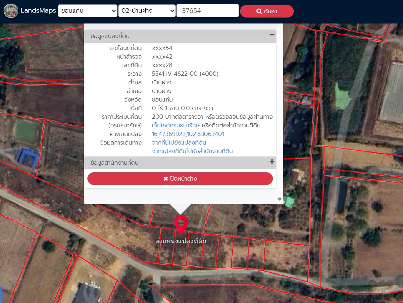The height and width of the screenshot is (303, 403).
Task: Click the popup scroll down arrow
Action: (x=279, y=199)
